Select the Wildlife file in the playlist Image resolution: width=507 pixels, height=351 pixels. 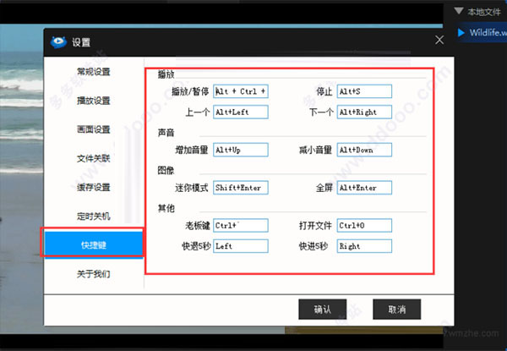coord(482,32)
